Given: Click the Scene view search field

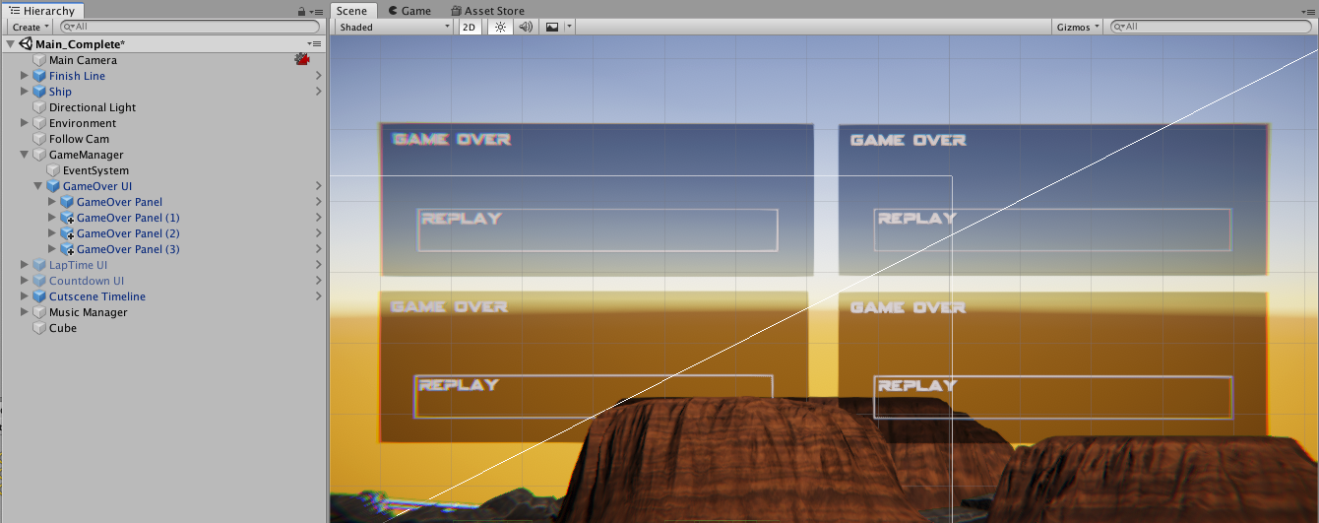Looking at the screenshot, I should pyautogui.click(x=1211, y=27).
